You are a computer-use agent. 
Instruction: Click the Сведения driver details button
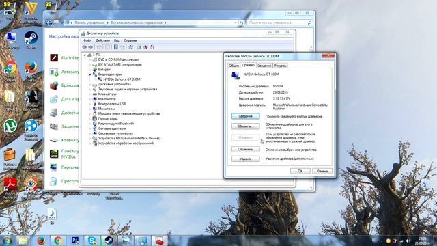point(246,116)
